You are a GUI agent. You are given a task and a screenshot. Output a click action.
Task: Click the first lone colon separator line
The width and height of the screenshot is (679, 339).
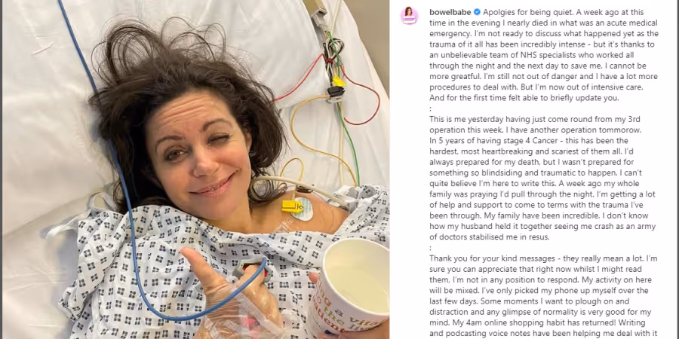coord(431,108)
